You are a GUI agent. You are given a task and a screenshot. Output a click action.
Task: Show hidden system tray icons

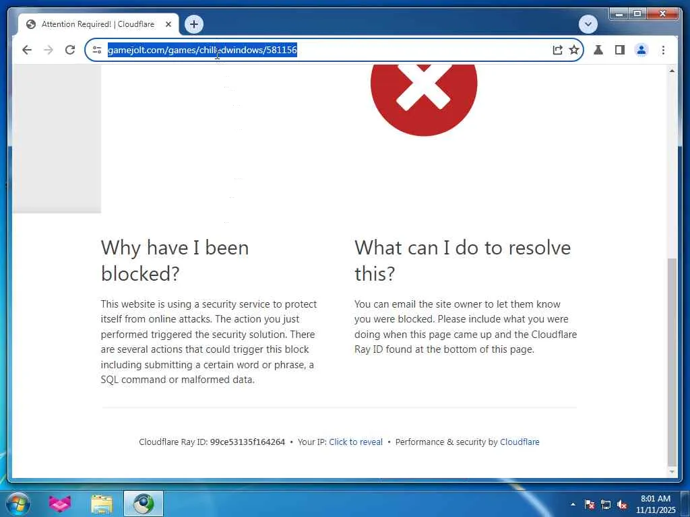[573, 504]
